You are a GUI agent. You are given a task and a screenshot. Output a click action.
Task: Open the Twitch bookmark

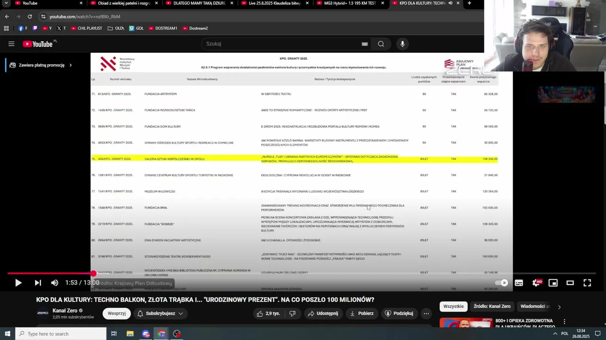[x=35, y=28]
